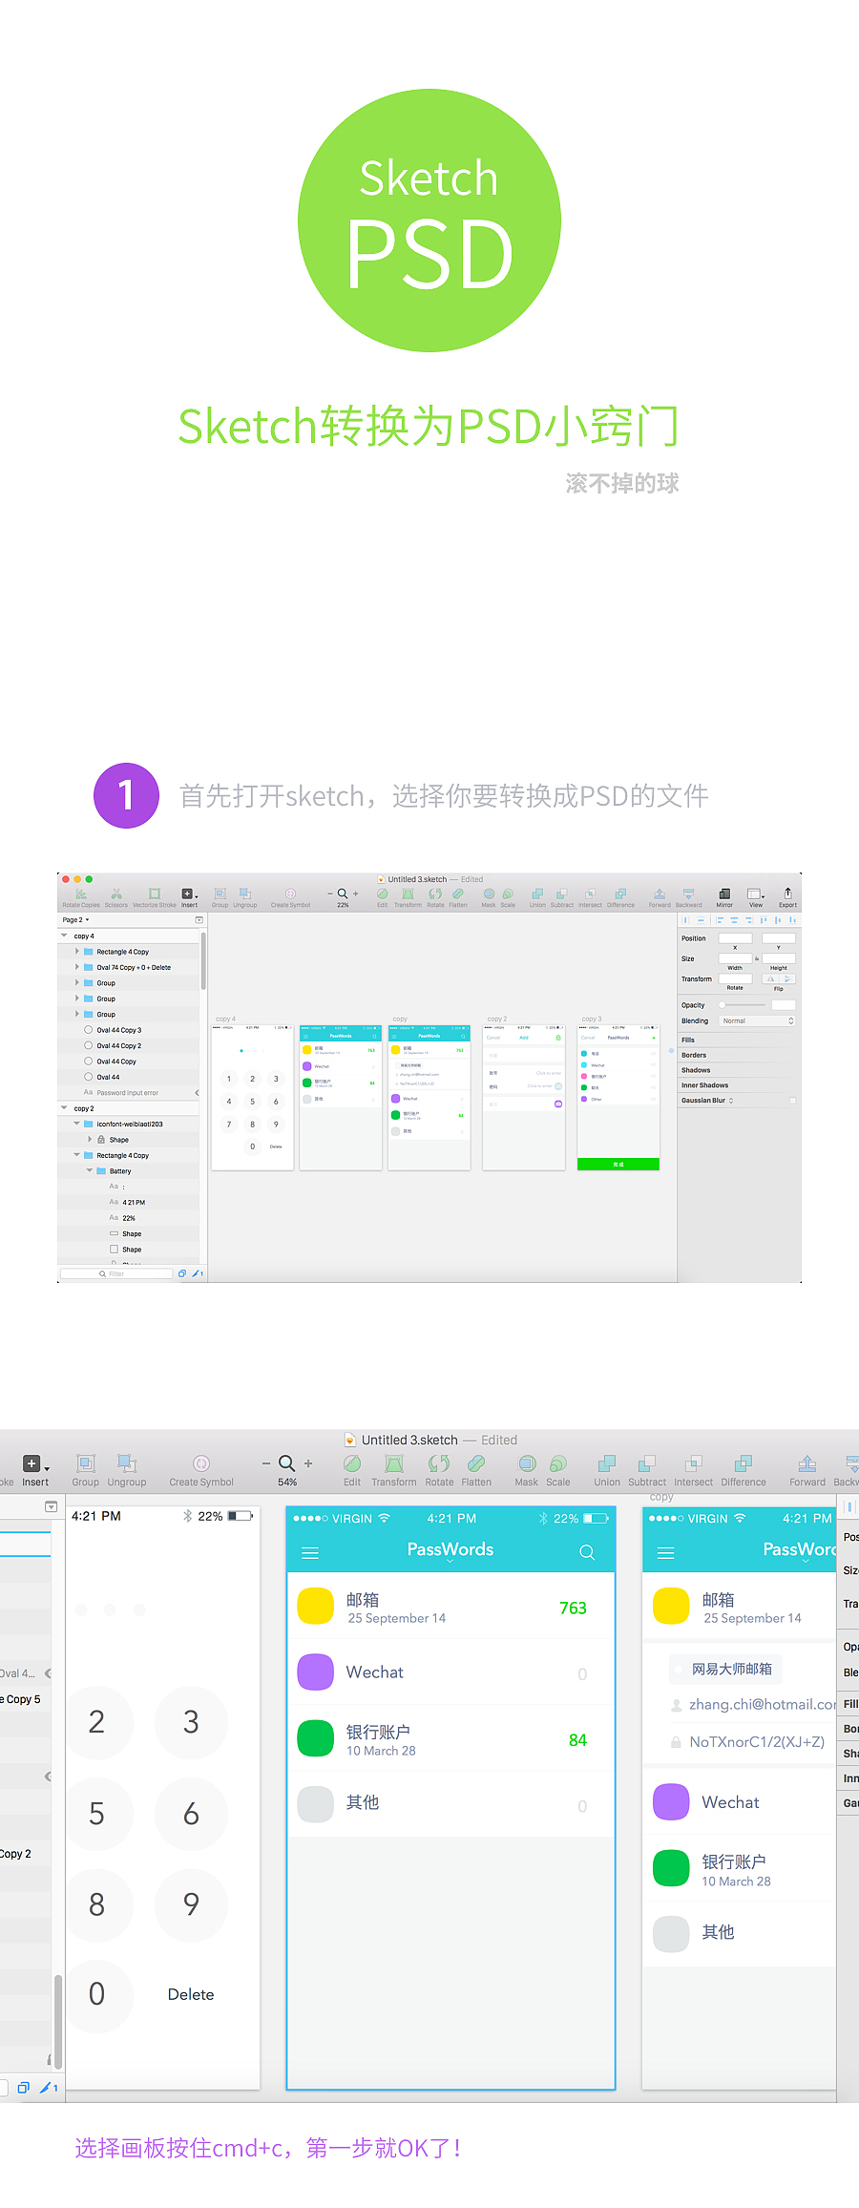Image resolution: width=859 pixels, height=2208 pixels.
Task: Select copy 3 artboard thumbnail on canvas
Action: [618, 1098]
